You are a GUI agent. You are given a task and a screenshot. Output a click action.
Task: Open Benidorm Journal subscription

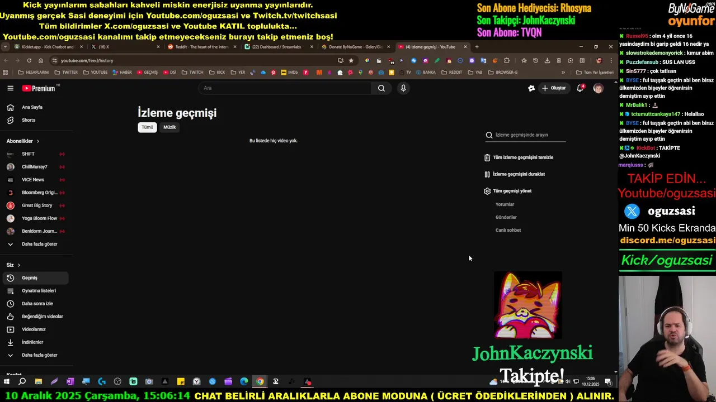click(36, 231)
